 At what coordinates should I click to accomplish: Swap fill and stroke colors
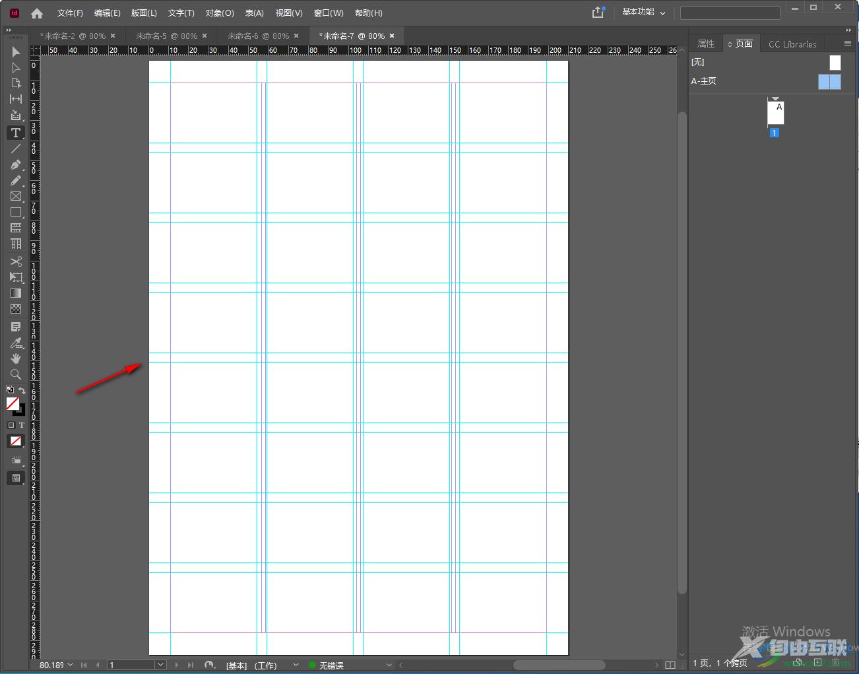pos(22,390)
